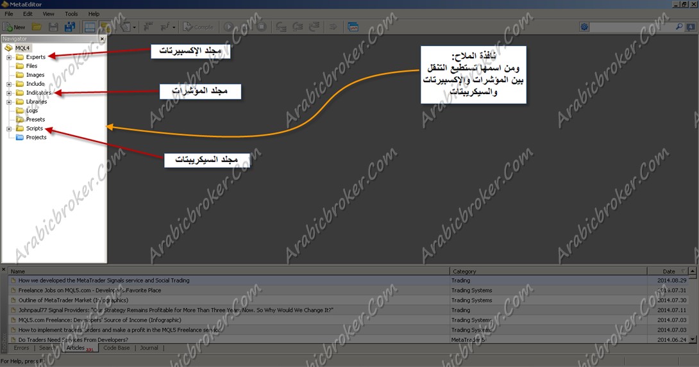699x367 pixels.
Task: Open the clipboard icon dropdown arrow
Action: click(134, 28)
